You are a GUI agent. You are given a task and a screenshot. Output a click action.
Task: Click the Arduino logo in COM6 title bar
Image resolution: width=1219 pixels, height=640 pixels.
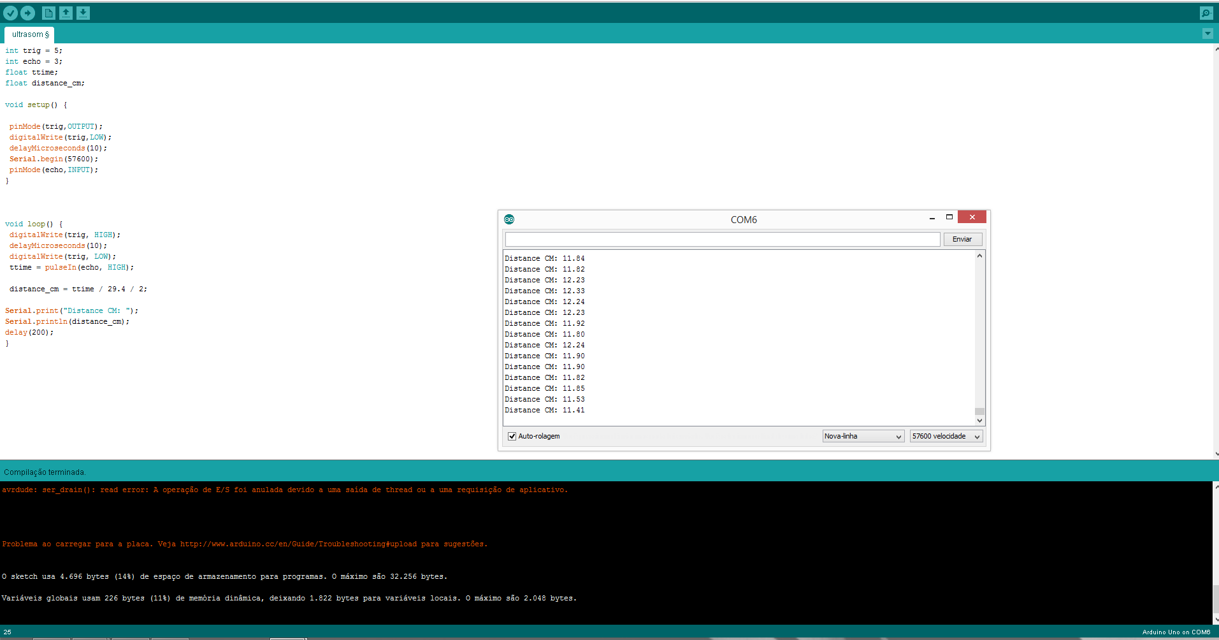[x=509, y=219]
